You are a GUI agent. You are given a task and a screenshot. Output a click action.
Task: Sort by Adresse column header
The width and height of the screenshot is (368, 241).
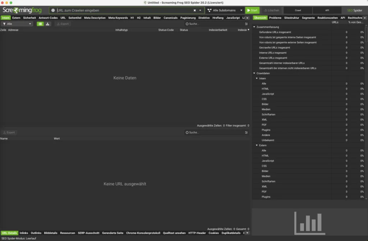(13, 30)
